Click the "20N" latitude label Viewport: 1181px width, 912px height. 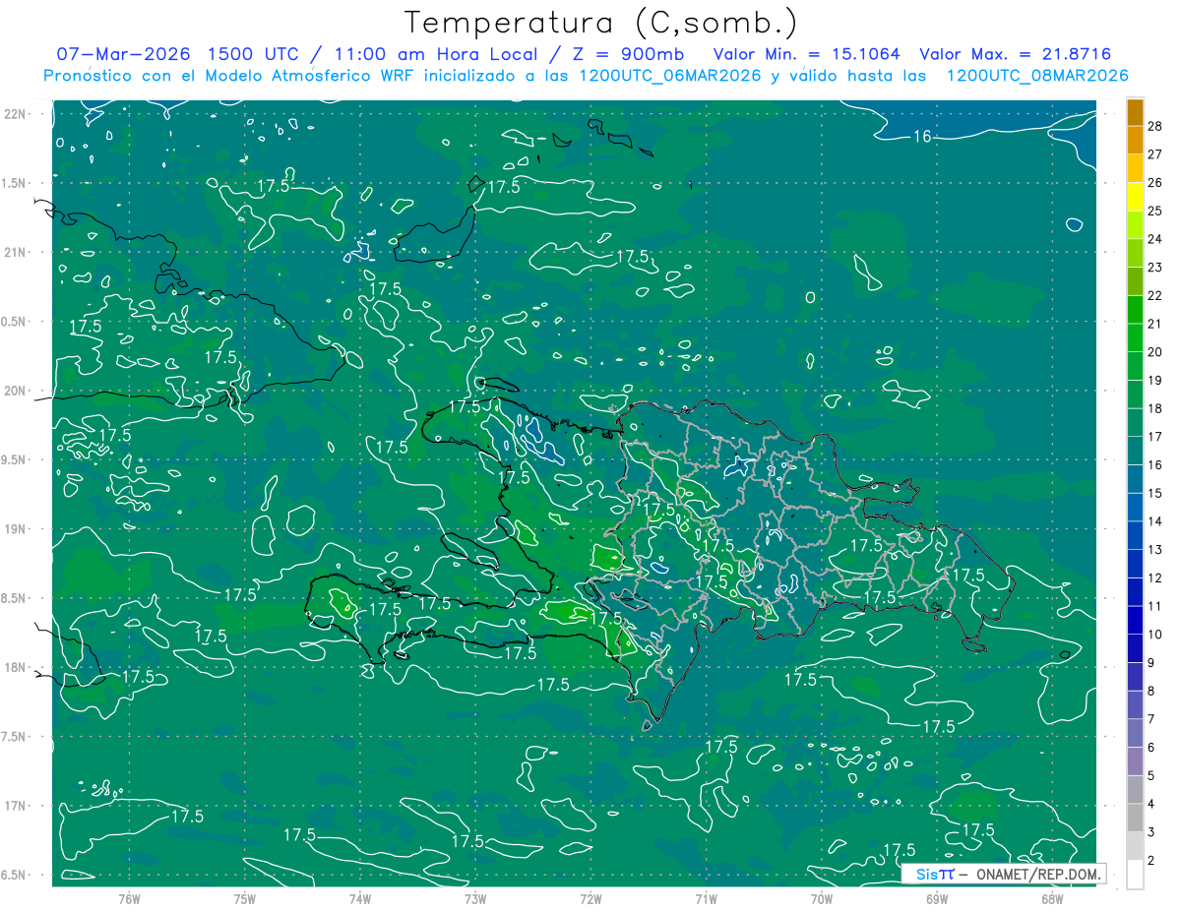[x=15, y=391]
